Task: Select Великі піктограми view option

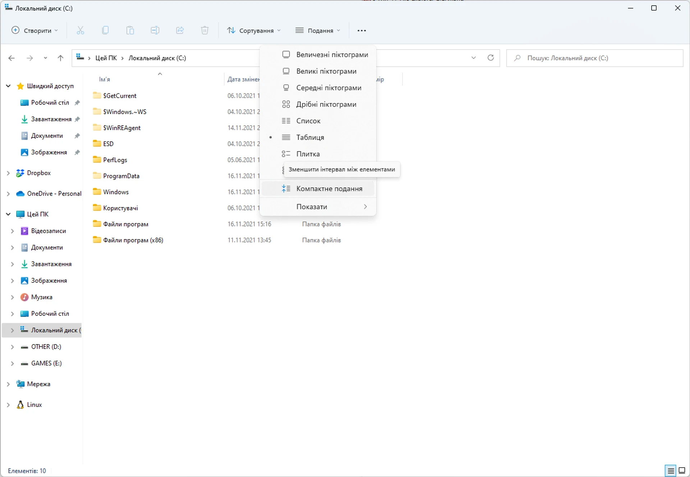Action: pyautogui.click(x=318, y=71)
